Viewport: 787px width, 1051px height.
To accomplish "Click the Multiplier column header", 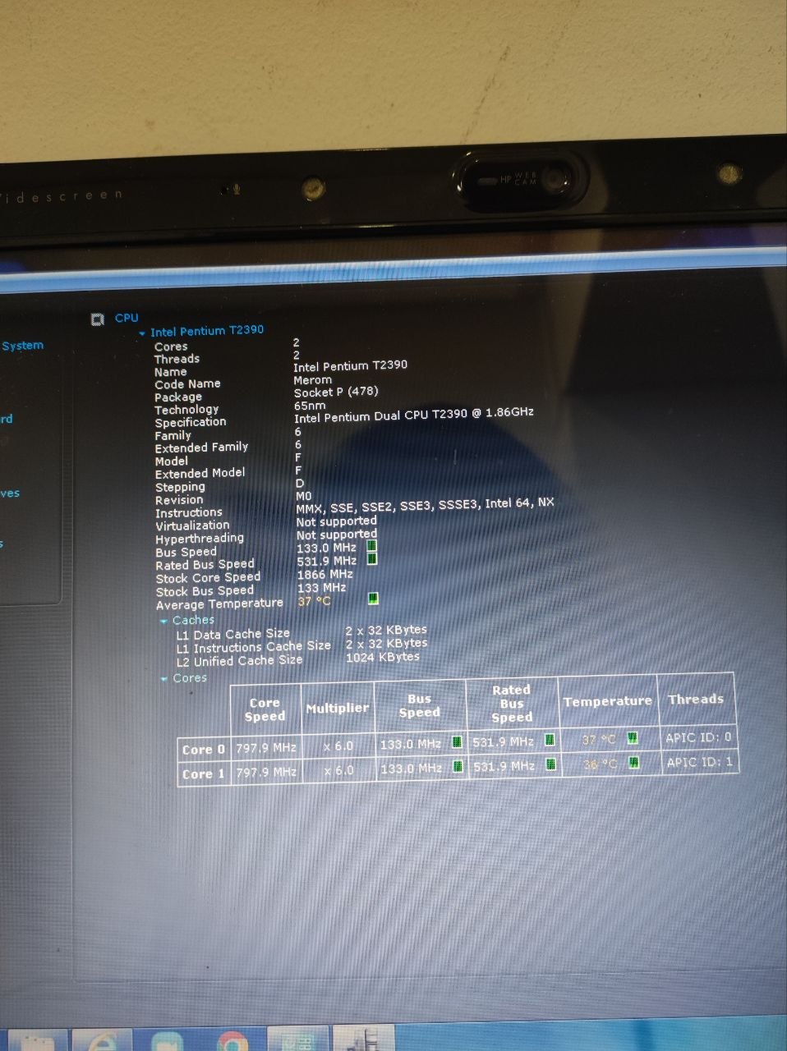I will (x=338, y=708).
